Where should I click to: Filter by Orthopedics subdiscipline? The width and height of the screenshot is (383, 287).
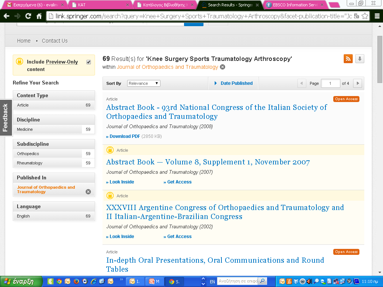tap(54, 154)
